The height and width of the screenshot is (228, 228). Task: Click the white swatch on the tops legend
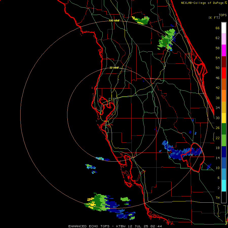pyautogui.click(x=224, y=28)
